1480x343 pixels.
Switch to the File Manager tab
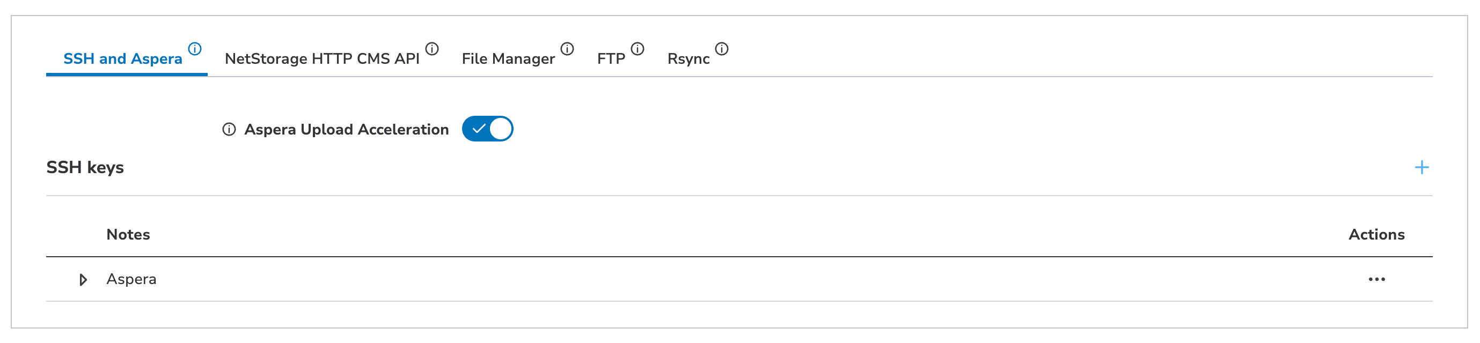pos(508,59)
